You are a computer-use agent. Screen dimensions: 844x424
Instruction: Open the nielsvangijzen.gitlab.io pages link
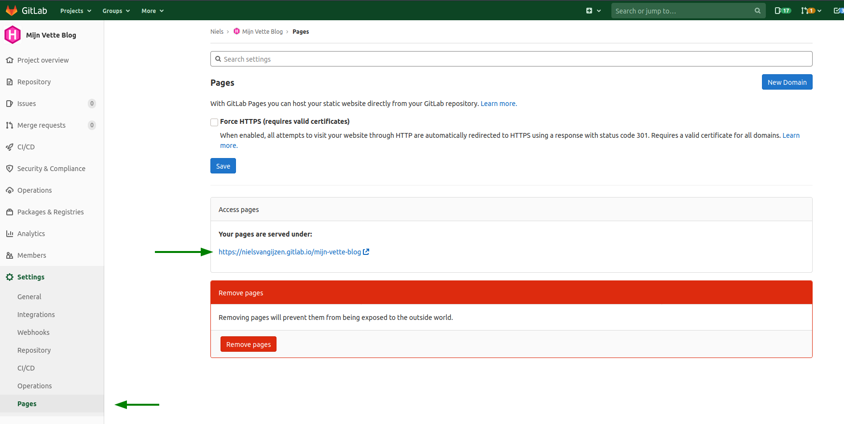[290, 252]
